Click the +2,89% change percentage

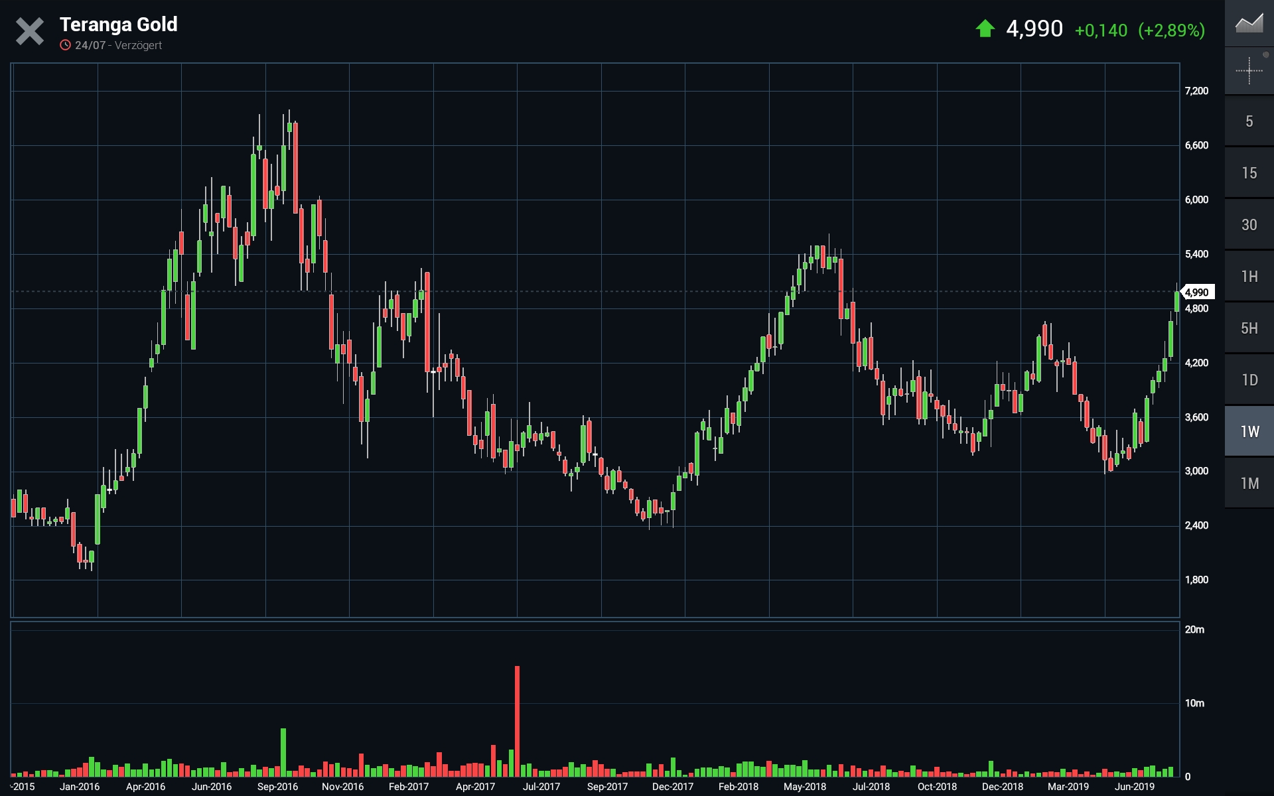coord(1171,31)
